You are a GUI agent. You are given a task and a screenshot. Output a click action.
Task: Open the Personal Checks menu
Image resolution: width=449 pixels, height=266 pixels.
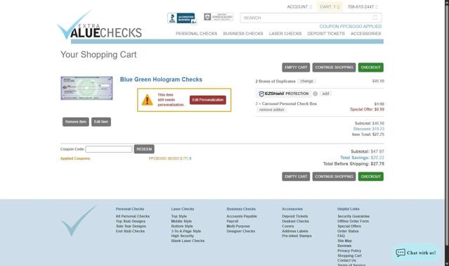[197, 34]
